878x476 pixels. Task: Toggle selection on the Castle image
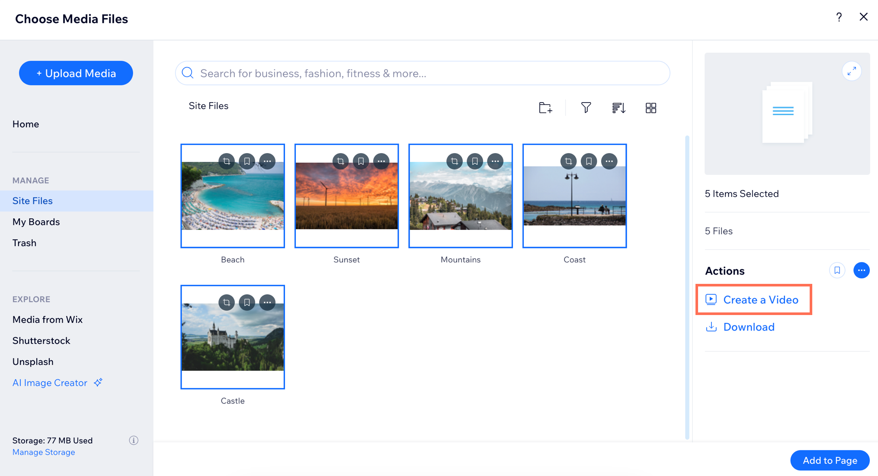[232, 338]
